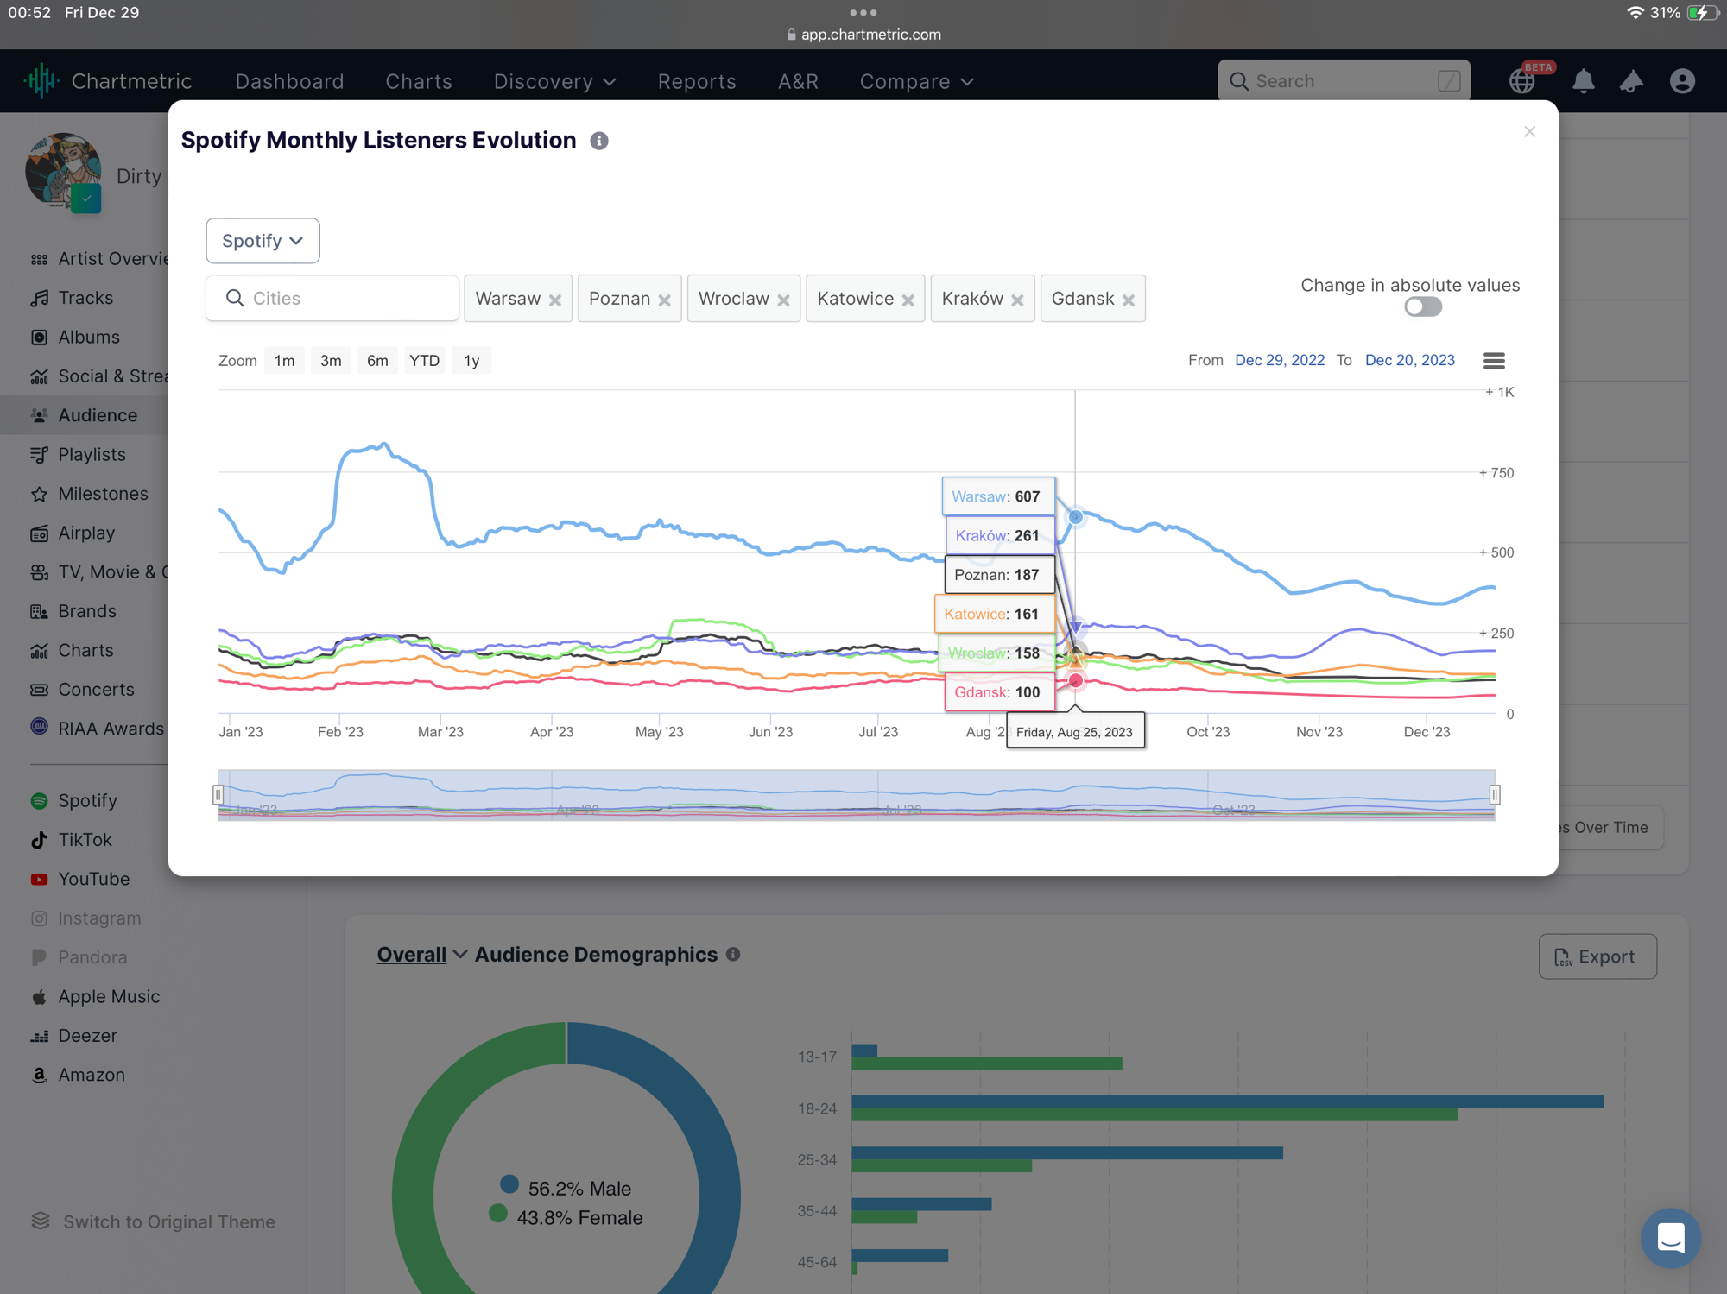Open the Spotify platform dropdown
The width and height of the screenshot is (1727, 1294).
pos(263,241)
